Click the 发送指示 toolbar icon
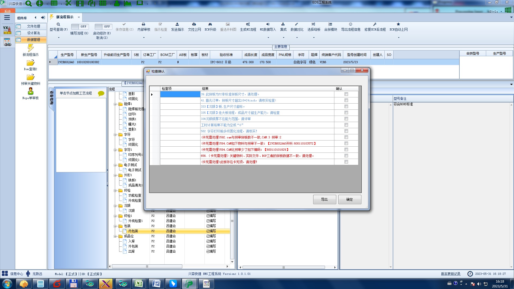 (177, 24)
